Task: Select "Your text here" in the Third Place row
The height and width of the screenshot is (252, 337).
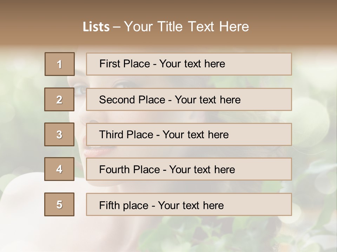Action: [x=196, y=135]
